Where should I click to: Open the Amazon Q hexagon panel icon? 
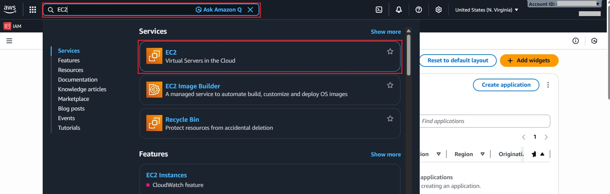[x=594, y=41]
